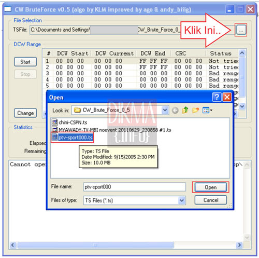
Task: Minimize the CW BruteForce window
Action: click(x=229, y=9)
